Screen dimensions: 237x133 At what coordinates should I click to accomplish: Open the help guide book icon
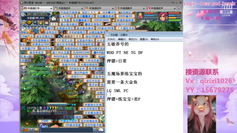41,23
